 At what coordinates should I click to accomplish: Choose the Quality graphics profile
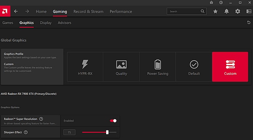pos(122,67)
